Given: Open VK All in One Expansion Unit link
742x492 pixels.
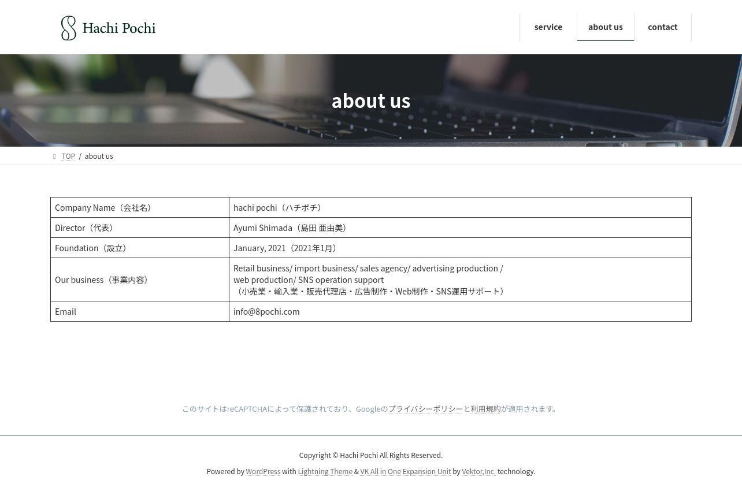Looking at the screenshot, I should [x=405, y=472].
